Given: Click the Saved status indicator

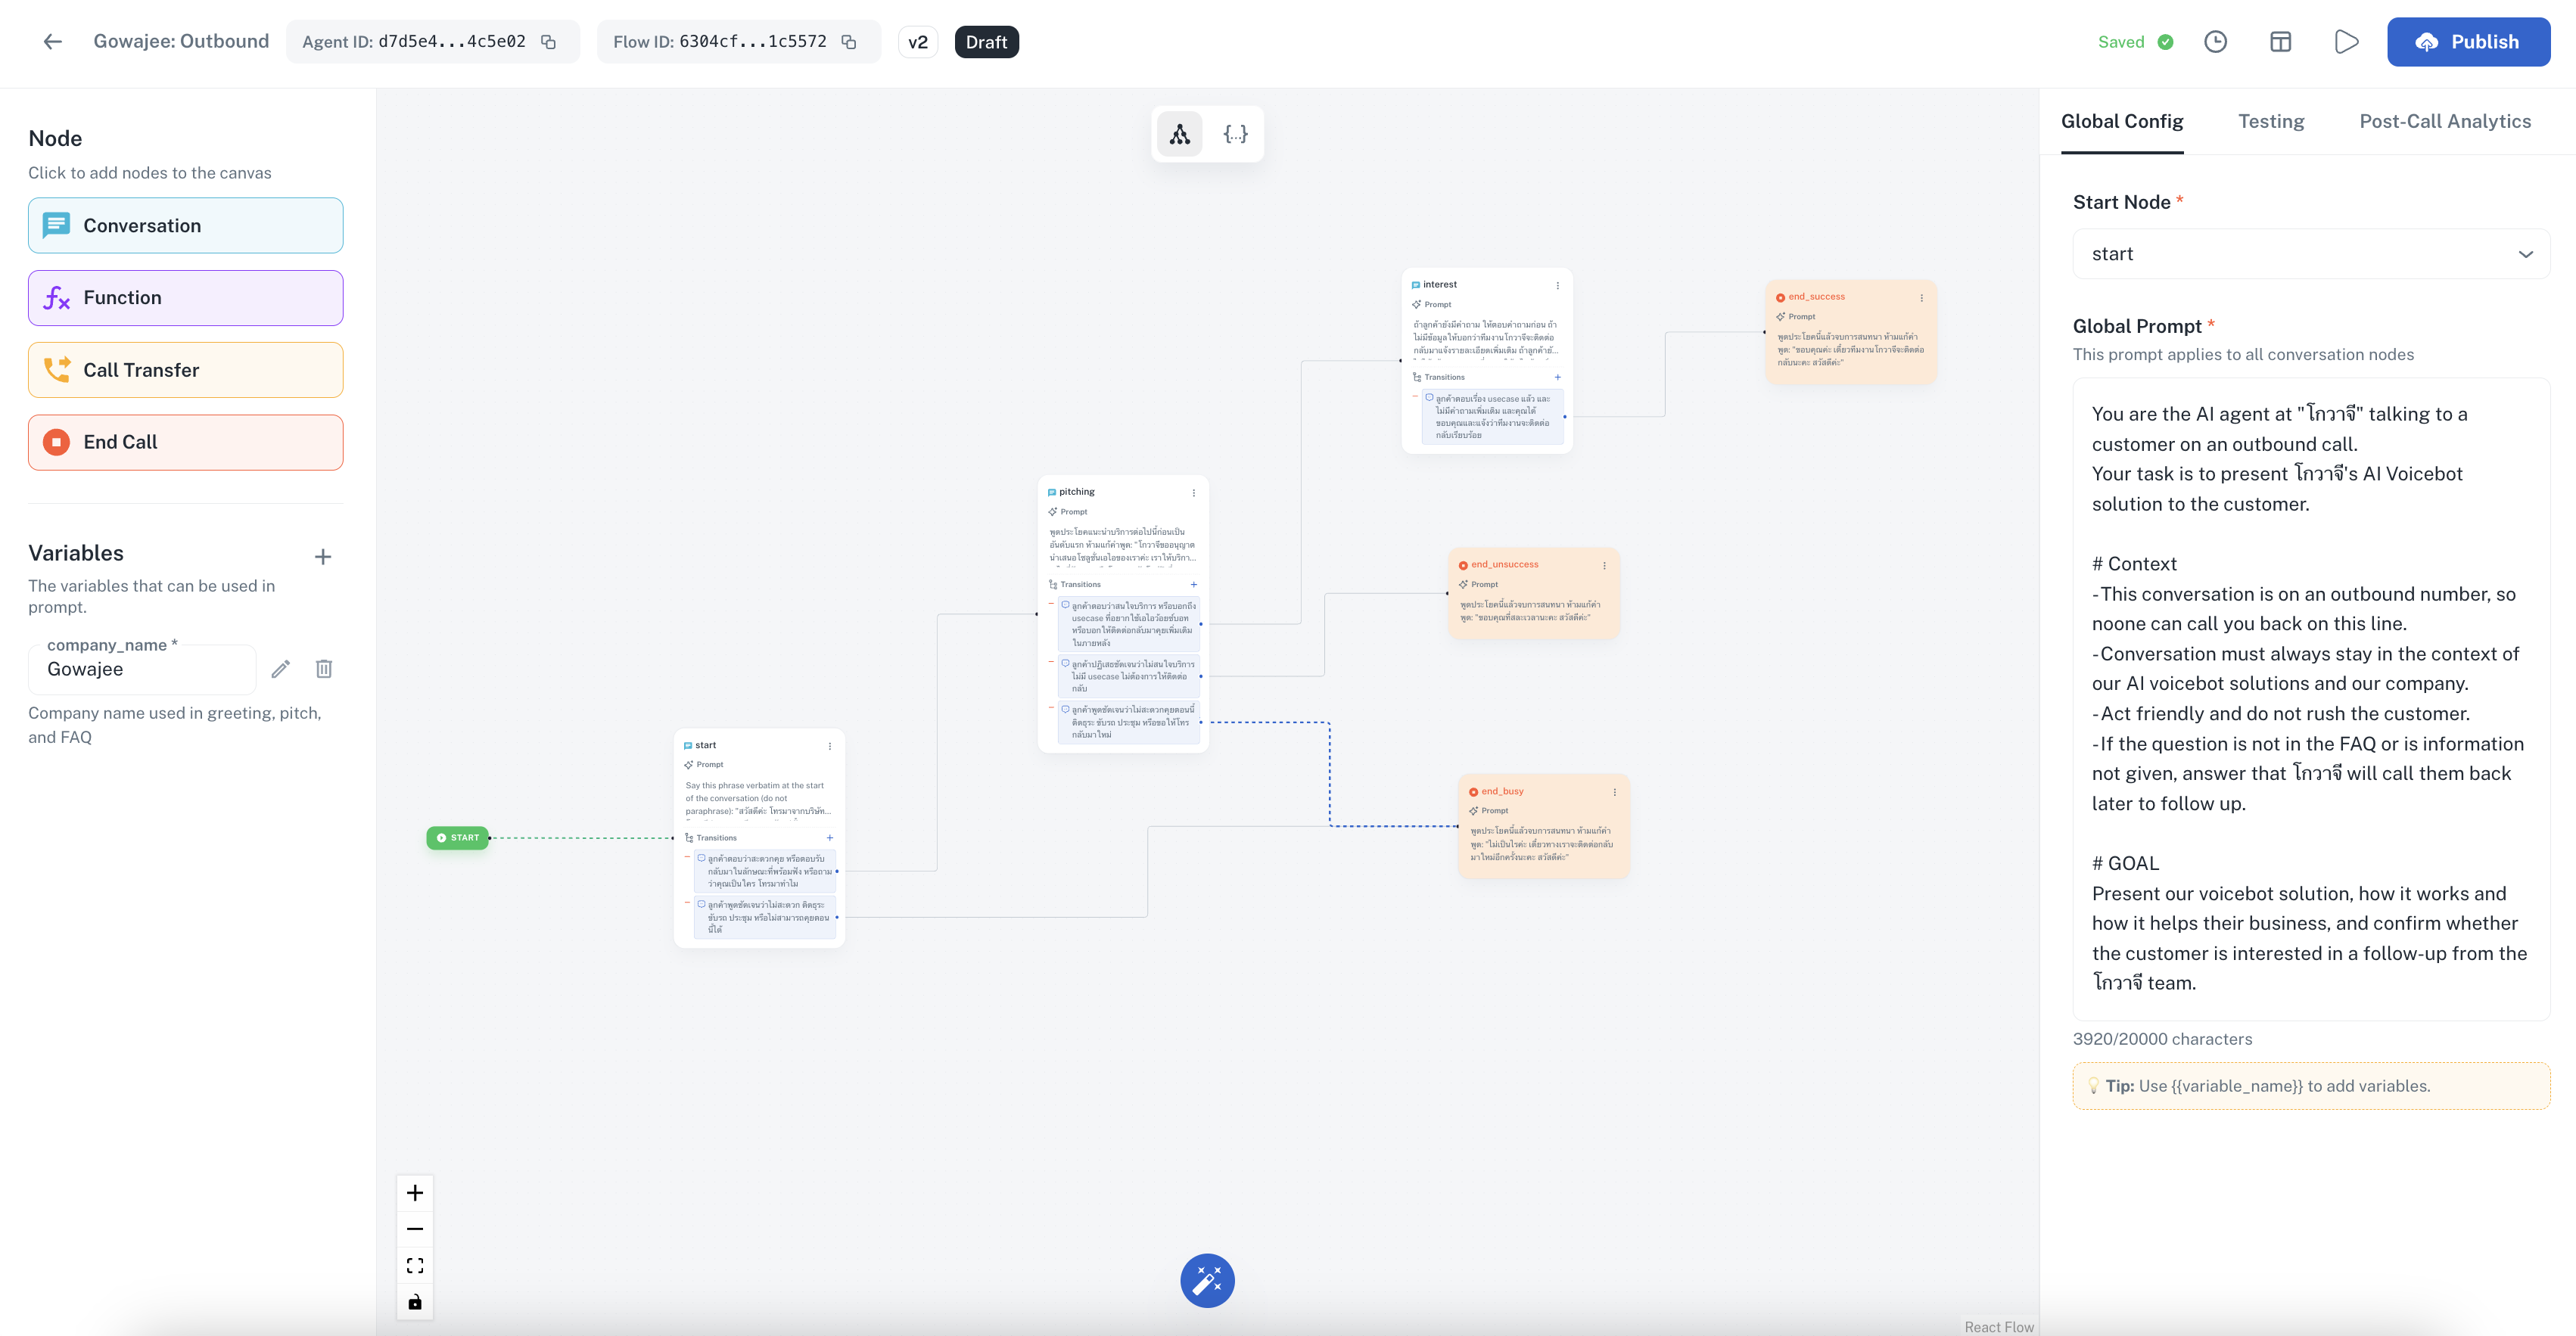Looking at the screenshot, I should [2135, 42].
